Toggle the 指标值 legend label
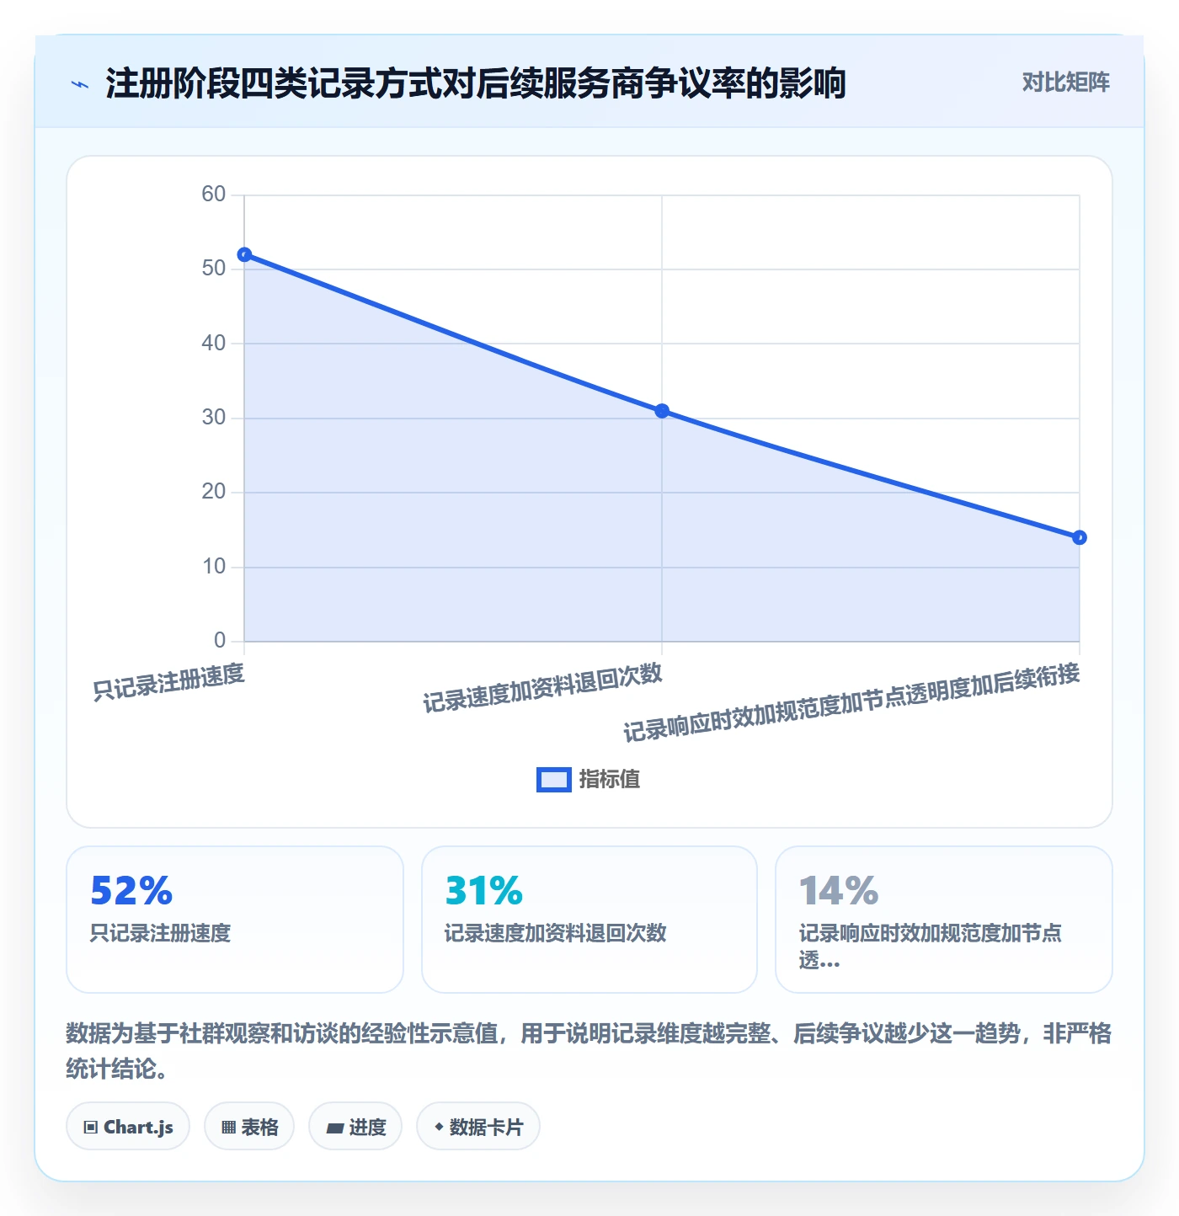1179x1216 pixels. coord(610,780)
